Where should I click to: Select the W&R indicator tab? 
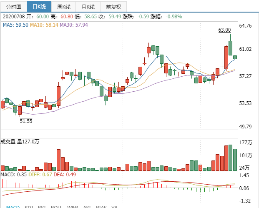[72, 207]
